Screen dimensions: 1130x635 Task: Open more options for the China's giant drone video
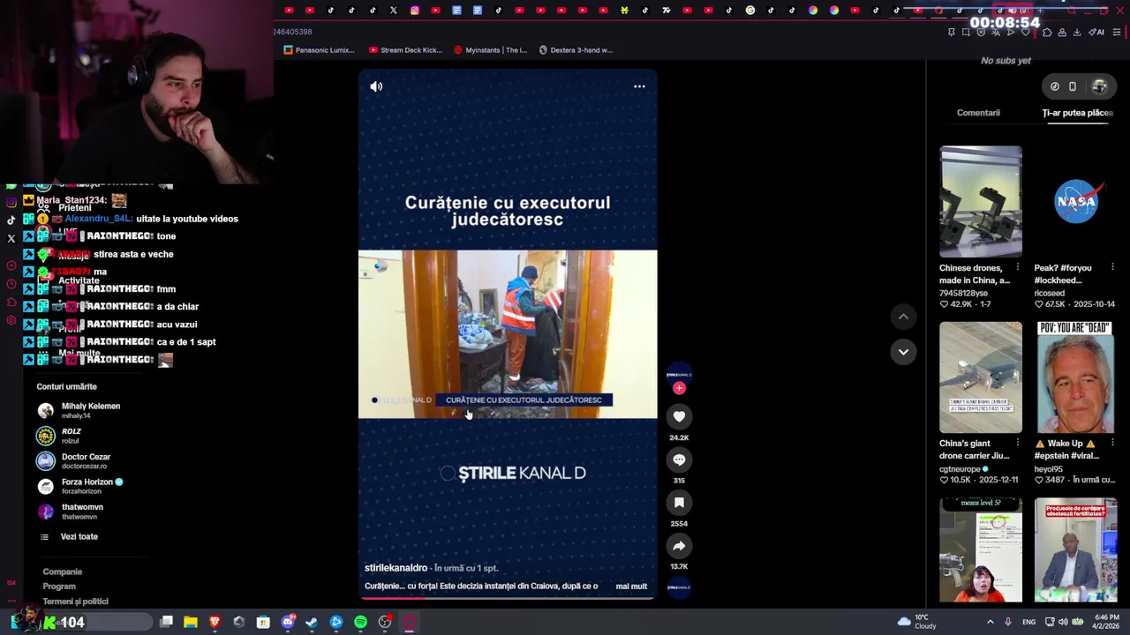[x=1018, y=443]
